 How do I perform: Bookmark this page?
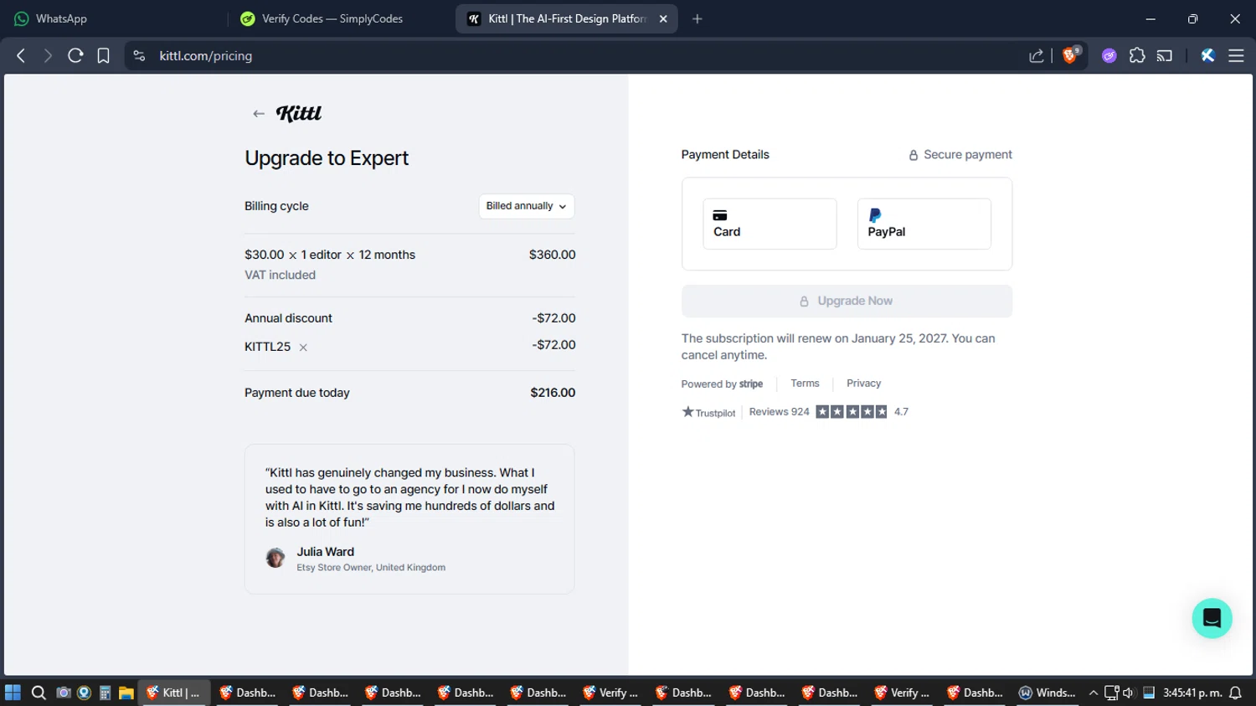tap(103, 56)
